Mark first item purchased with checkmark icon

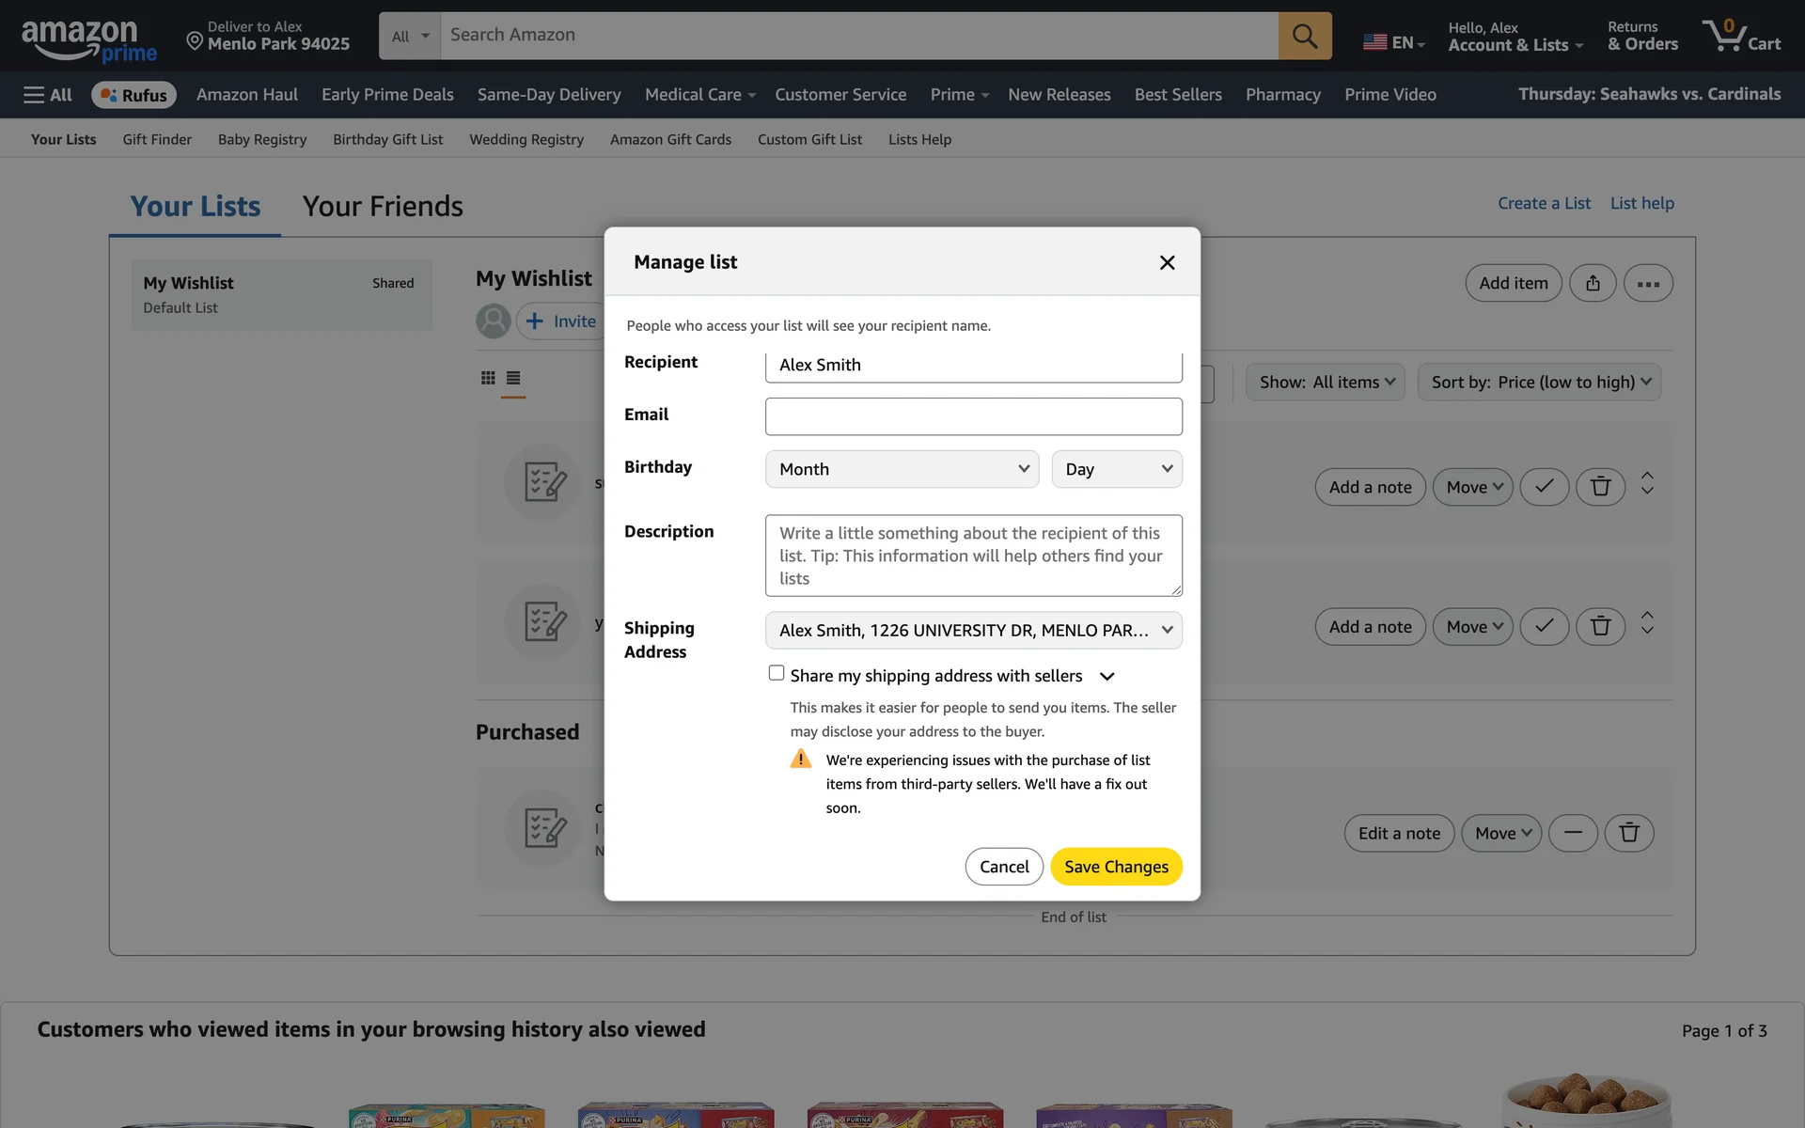coord(1544,487)
